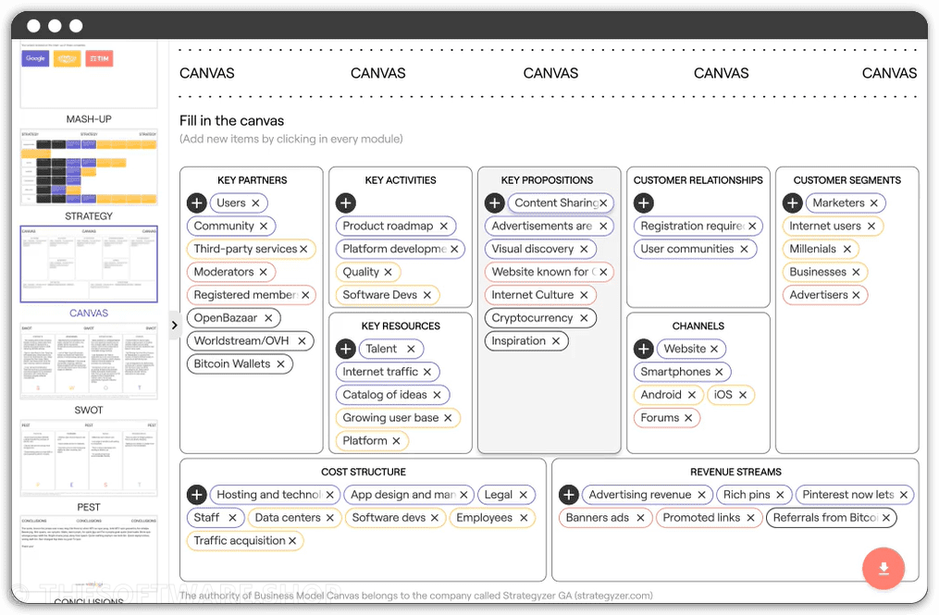Select the Banners ads tag
Screen dimensions: 939x615
[x=605, y=517]
